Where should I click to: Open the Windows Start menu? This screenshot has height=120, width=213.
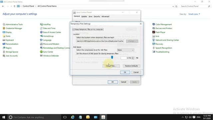[4, 117]
